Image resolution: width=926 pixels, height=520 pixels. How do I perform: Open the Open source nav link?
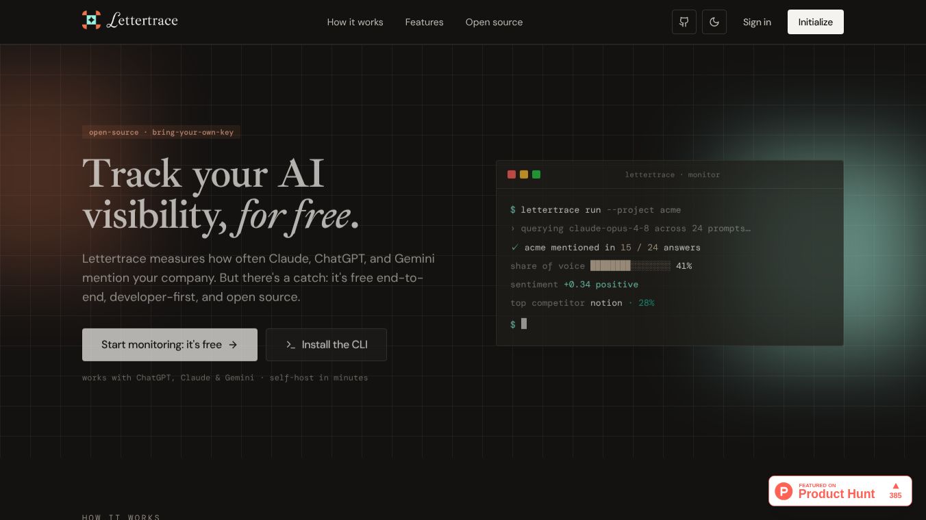pos(495,22)
